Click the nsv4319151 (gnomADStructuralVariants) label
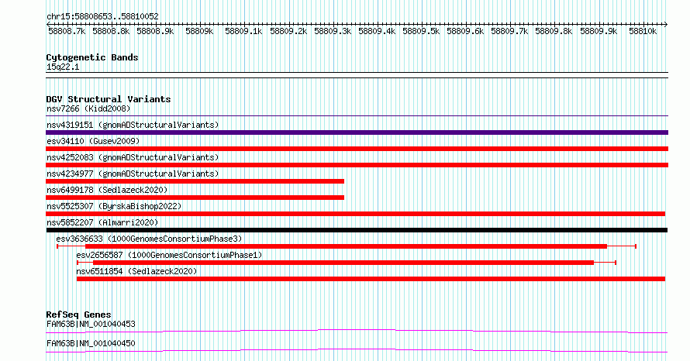Image resolution: width=690 pixels, height=361 pixels. click(133, 125)
